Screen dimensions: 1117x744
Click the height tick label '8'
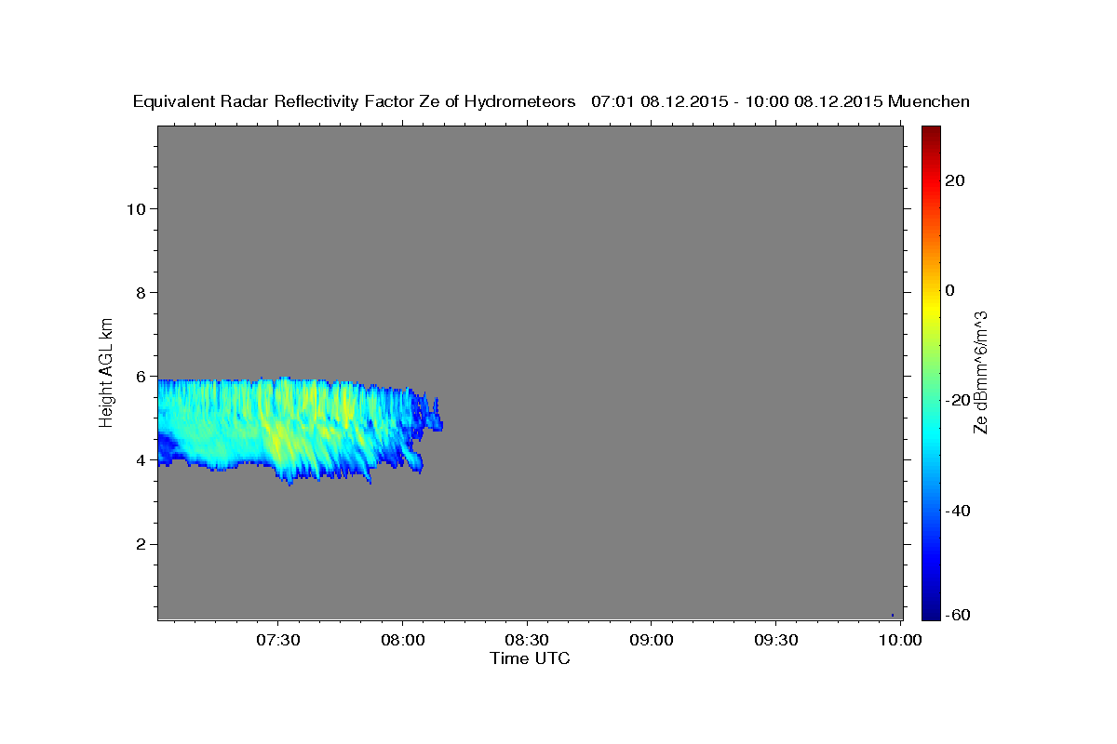[x=140, y=292]
